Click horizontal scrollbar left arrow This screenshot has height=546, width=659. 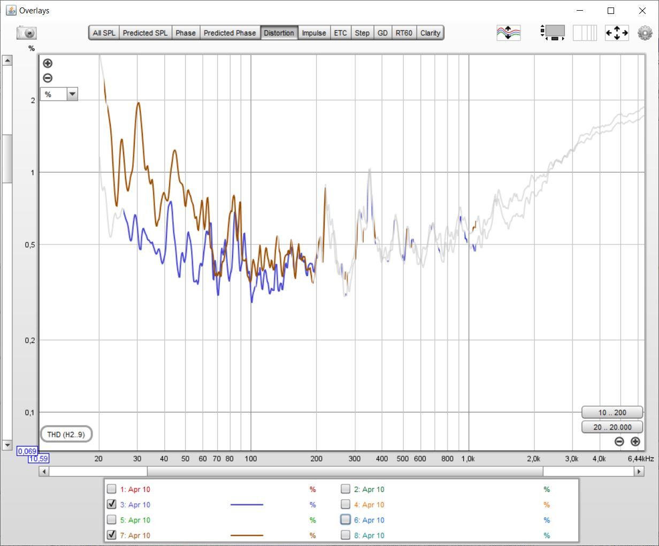coord(44,472)
